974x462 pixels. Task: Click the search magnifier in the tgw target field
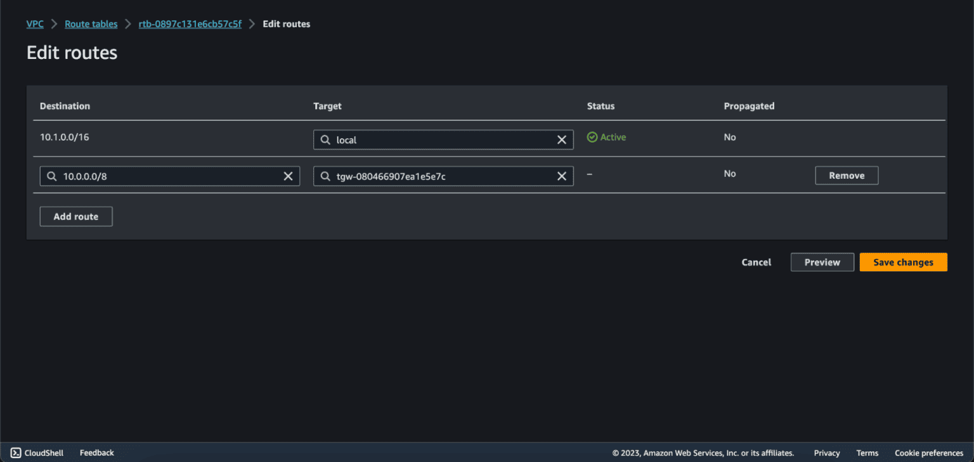tap(325, 176)
